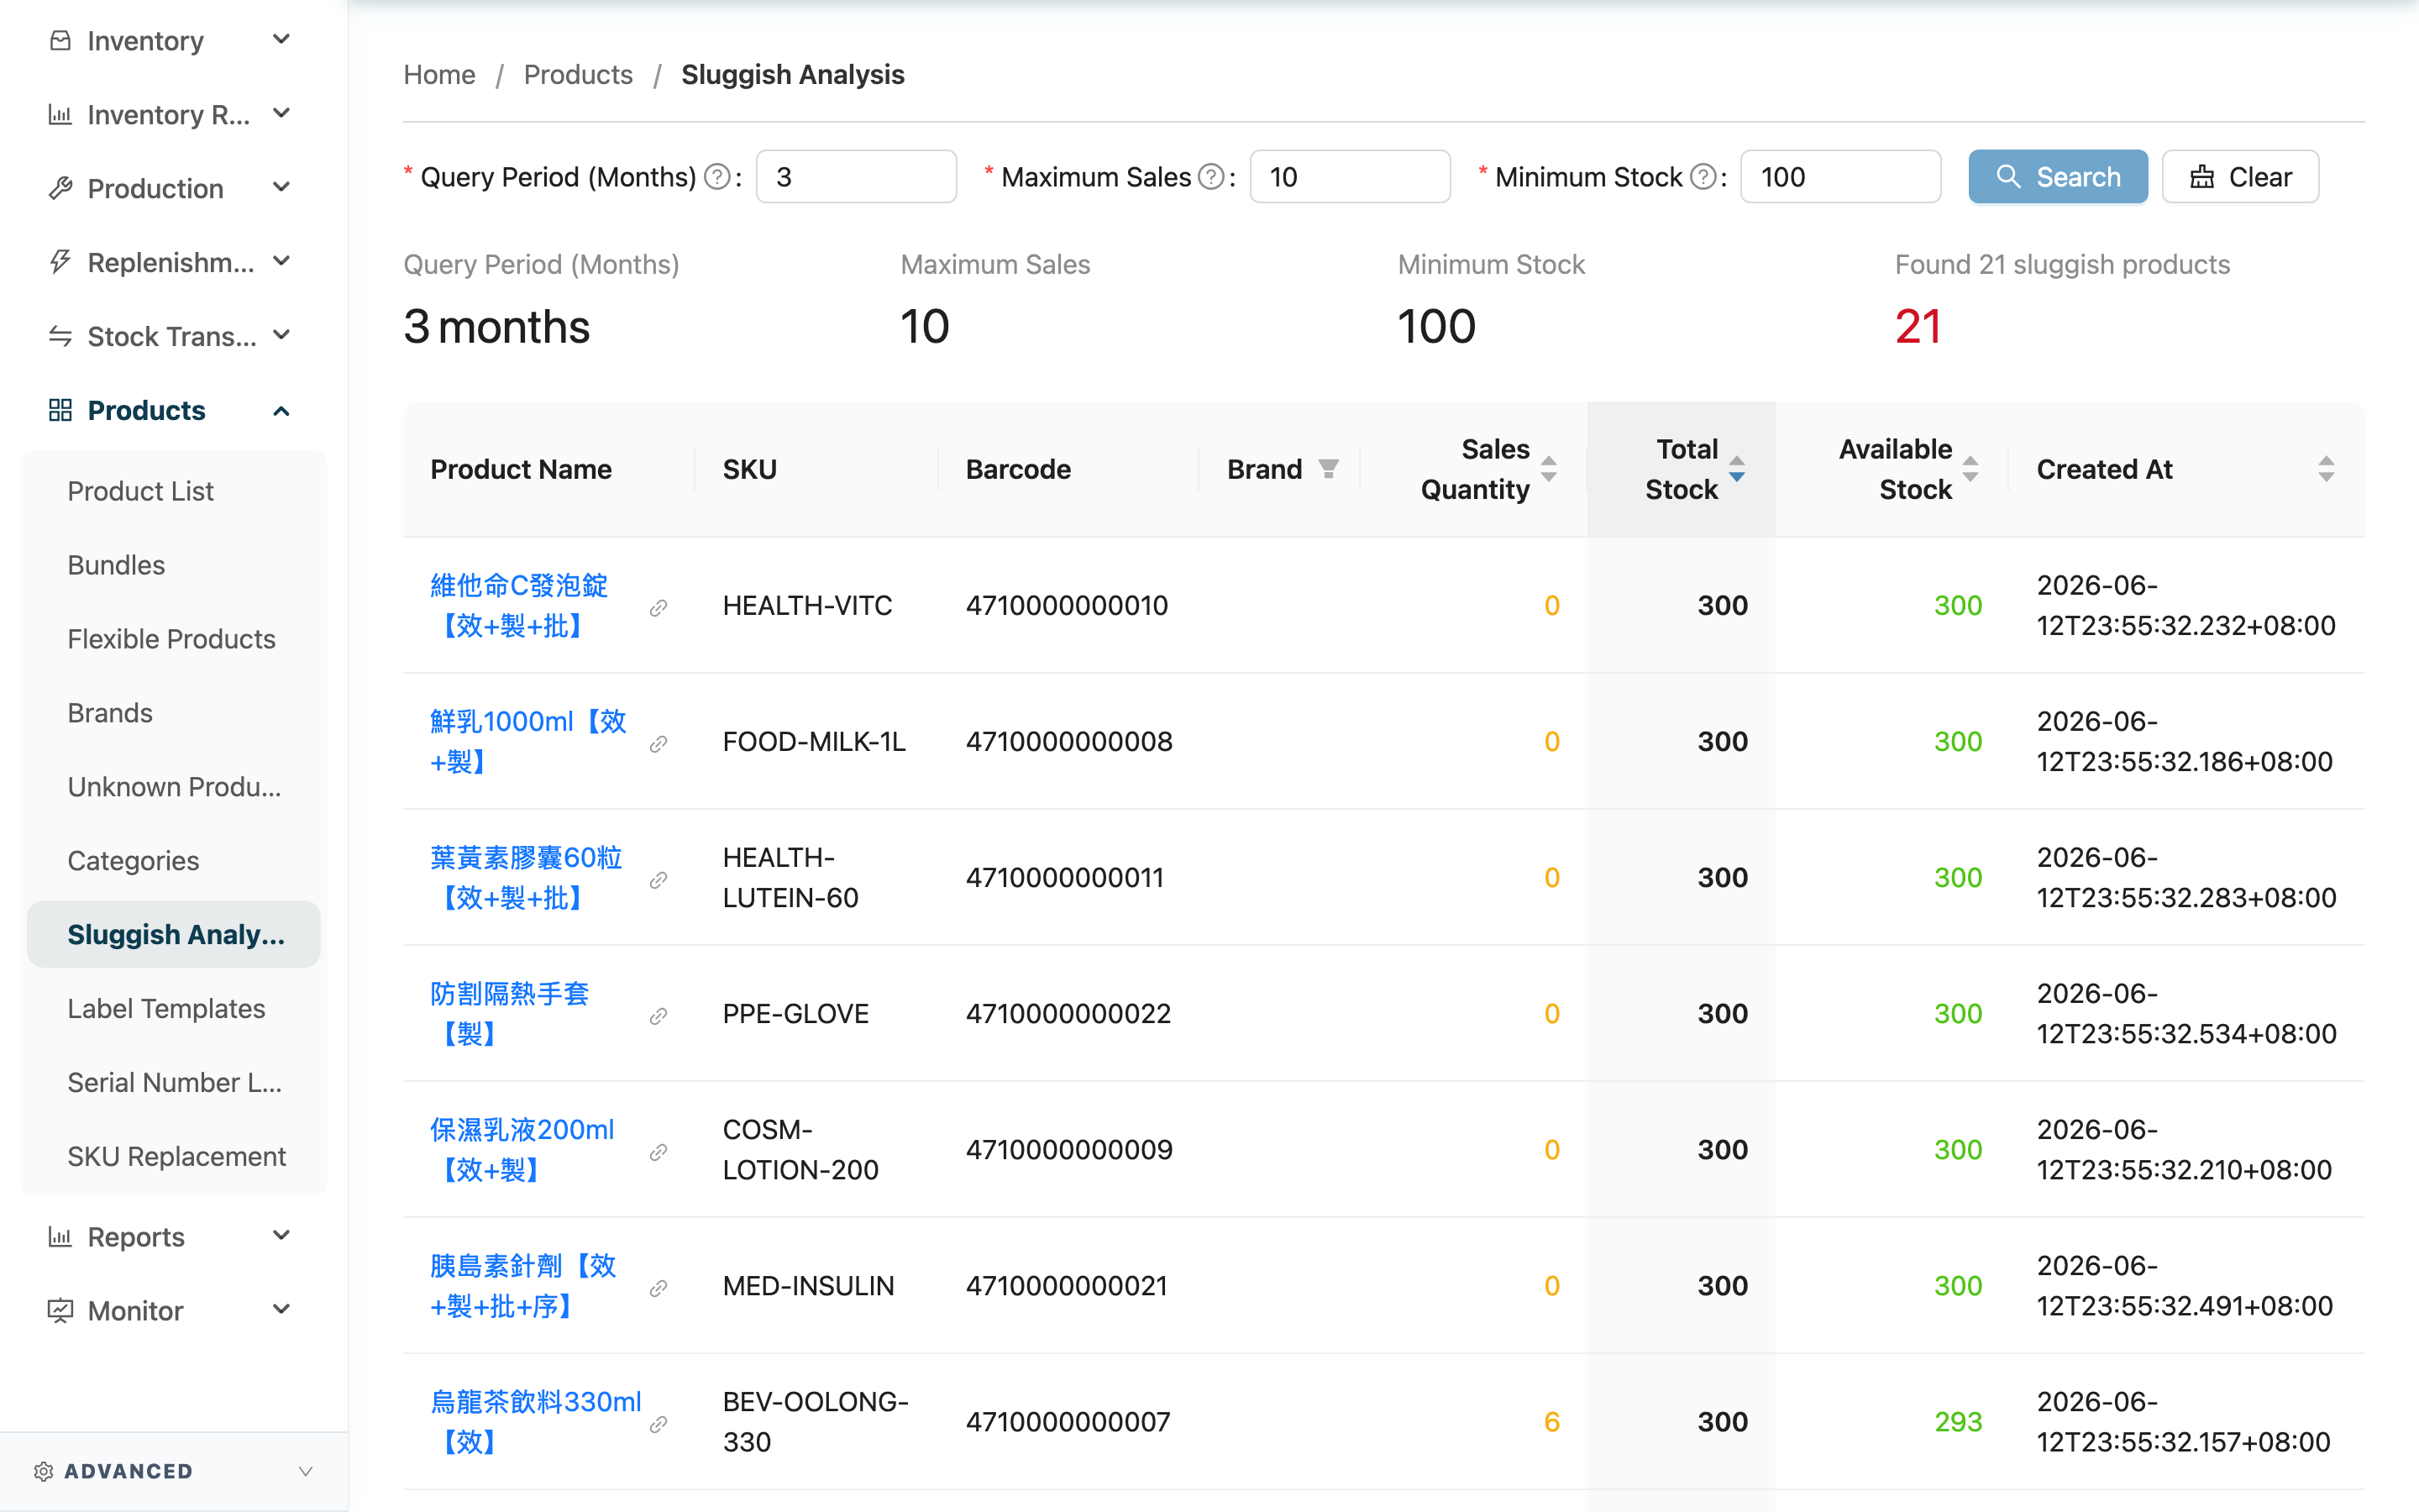Open product 烏龍茶飲料330ml link
This screenshot has width=2419, height=1512.
tap(536, 1422)
